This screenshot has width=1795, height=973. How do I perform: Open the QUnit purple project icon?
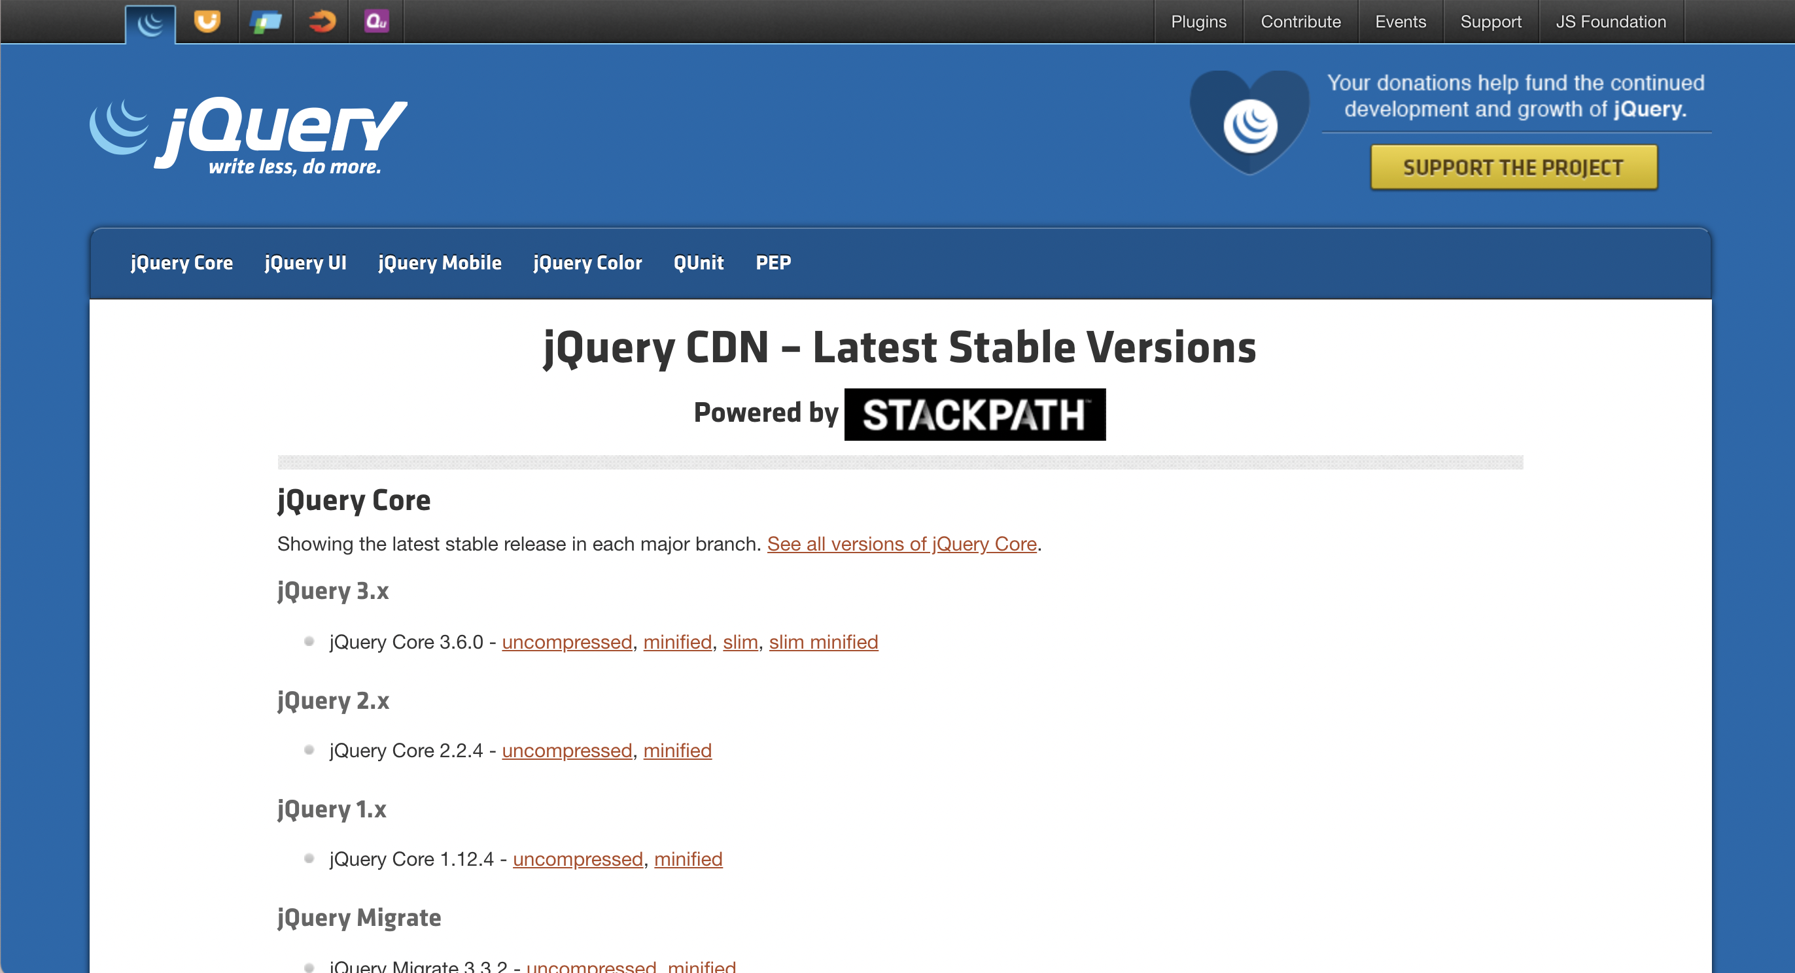[x=376, y=22]
